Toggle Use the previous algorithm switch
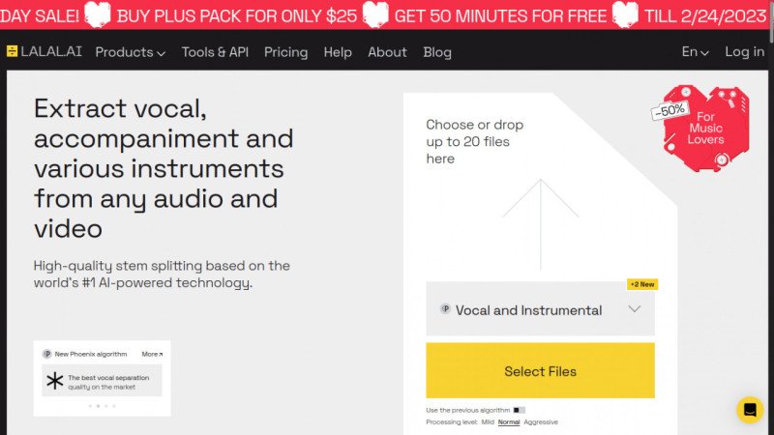The image size is (774, 435). 520,410
